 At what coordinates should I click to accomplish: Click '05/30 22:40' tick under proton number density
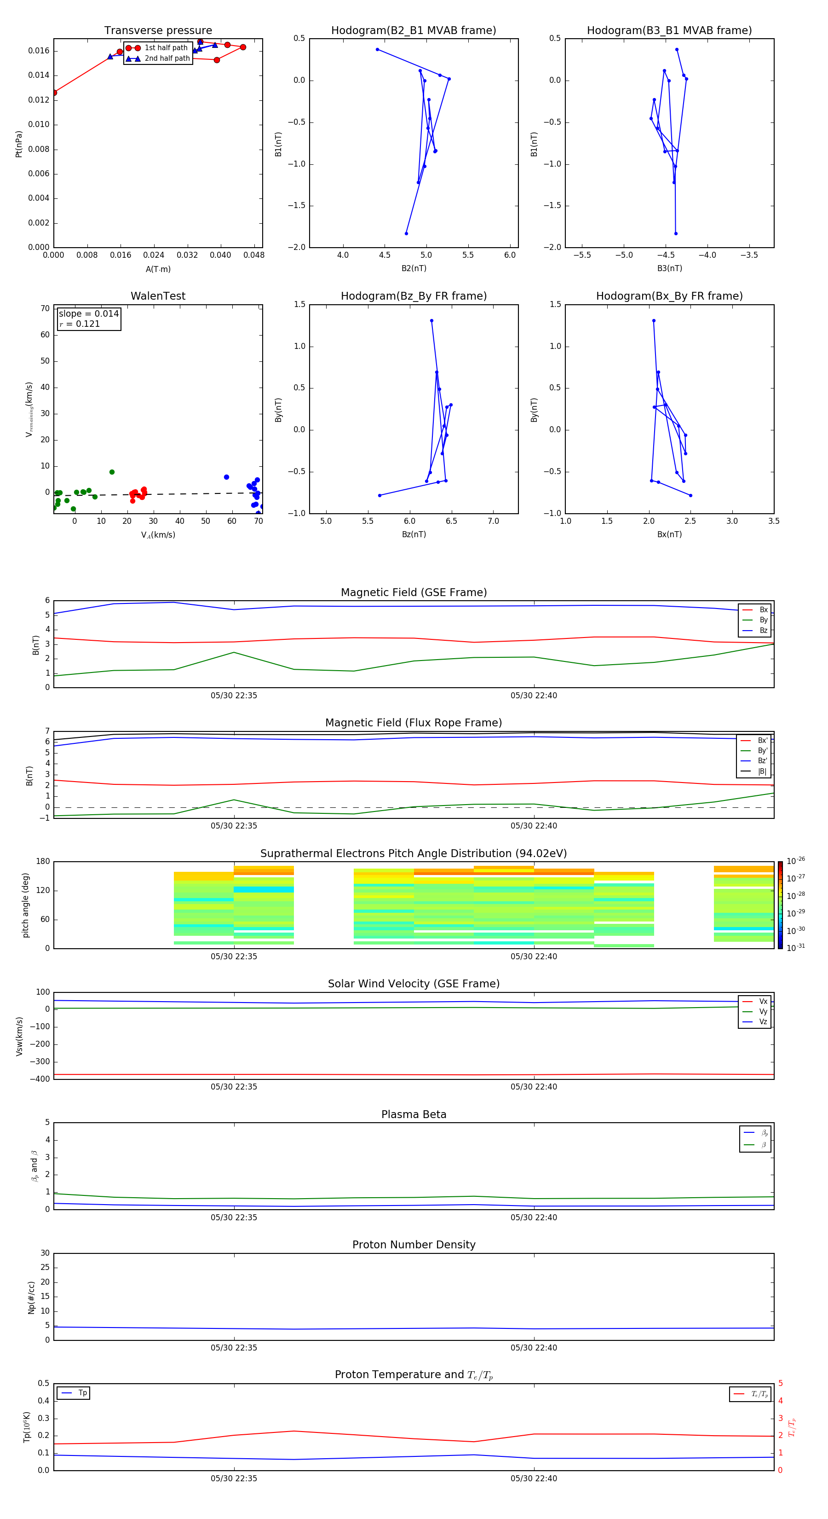[534, 1348]
